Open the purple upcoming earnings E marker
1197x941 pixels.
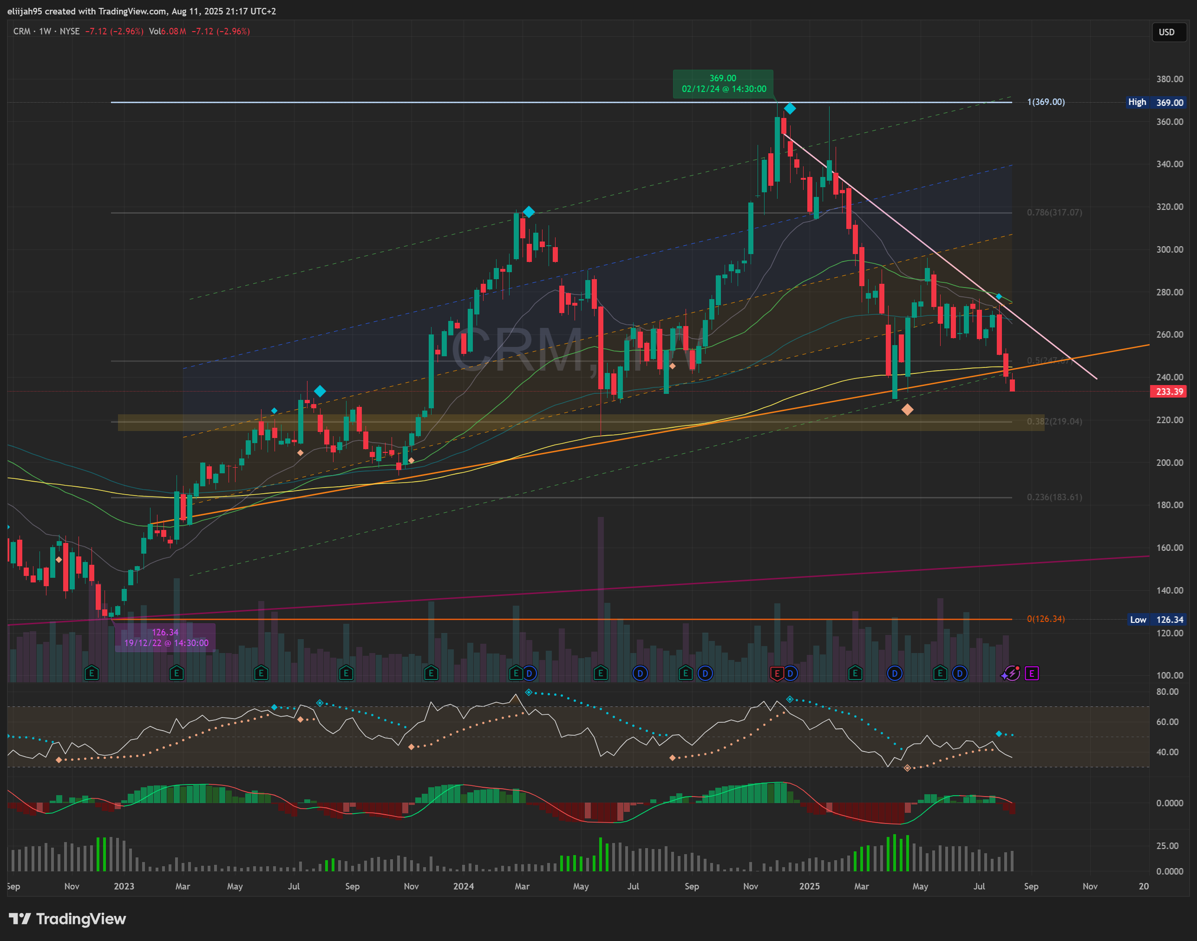(1032, 673)
